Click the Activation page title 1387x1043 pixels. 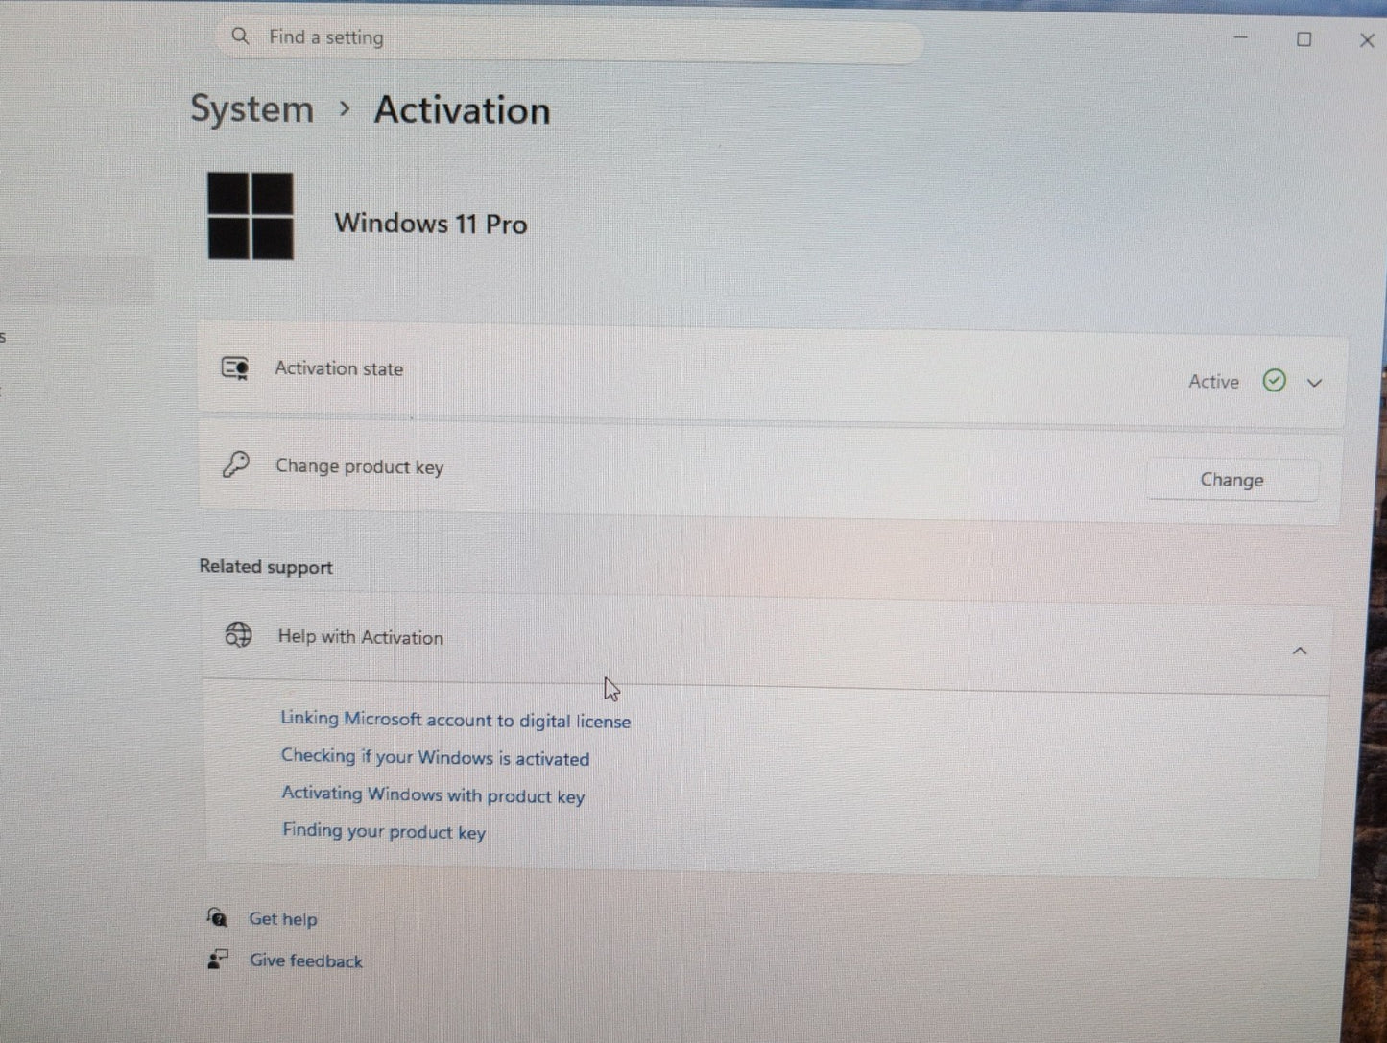(x=462, y=110)
